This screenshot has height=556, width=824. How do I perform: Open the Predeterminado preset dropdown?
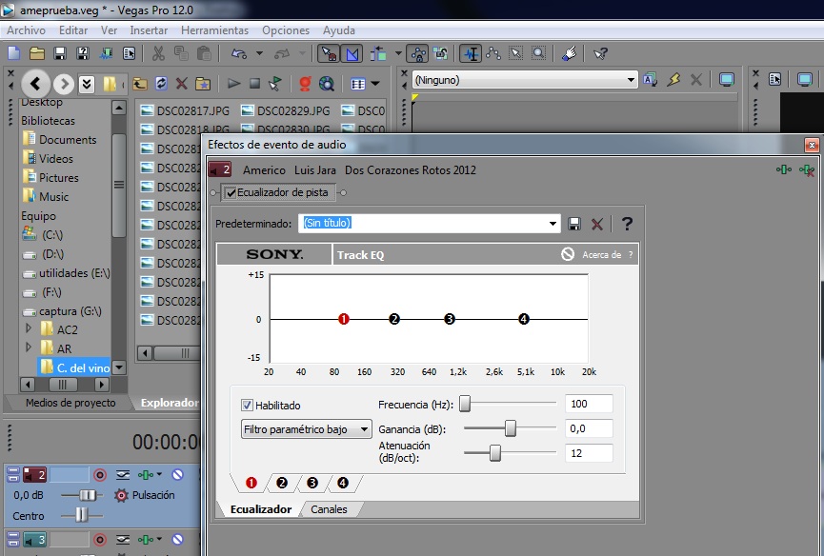[553, 224]
